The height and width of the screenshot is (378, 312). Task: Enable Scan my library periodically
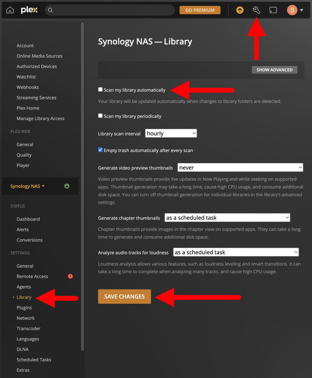(100, 116)
